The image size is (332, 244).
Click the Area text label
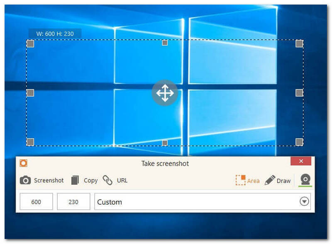(x=253, y=181)
